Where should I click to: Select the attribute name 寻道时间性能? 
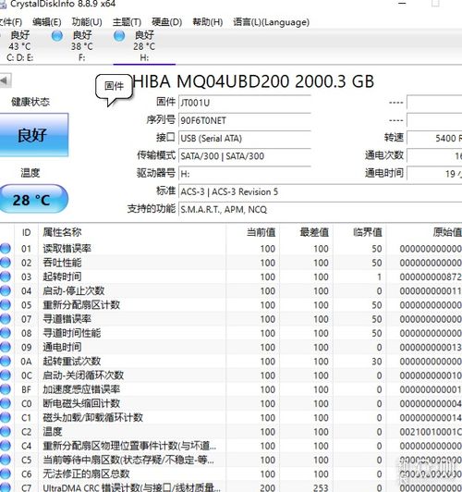(x=72, y=333)
